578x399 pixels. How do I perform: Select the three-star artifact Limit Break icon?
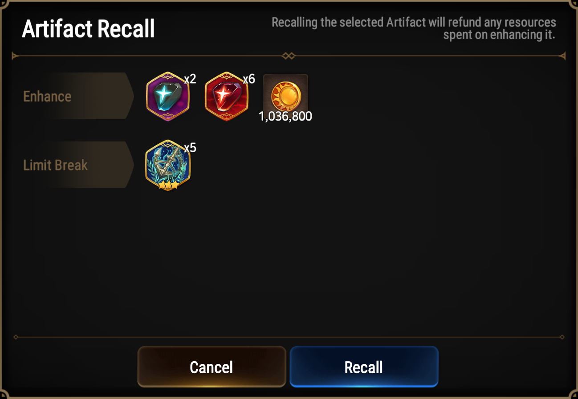tap(168, 165)
